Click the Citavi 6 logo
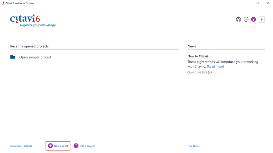273x153 pixels. 33,21
